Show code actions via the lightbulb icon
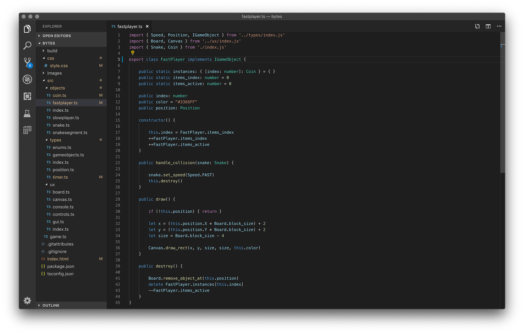 coord(133,53)
